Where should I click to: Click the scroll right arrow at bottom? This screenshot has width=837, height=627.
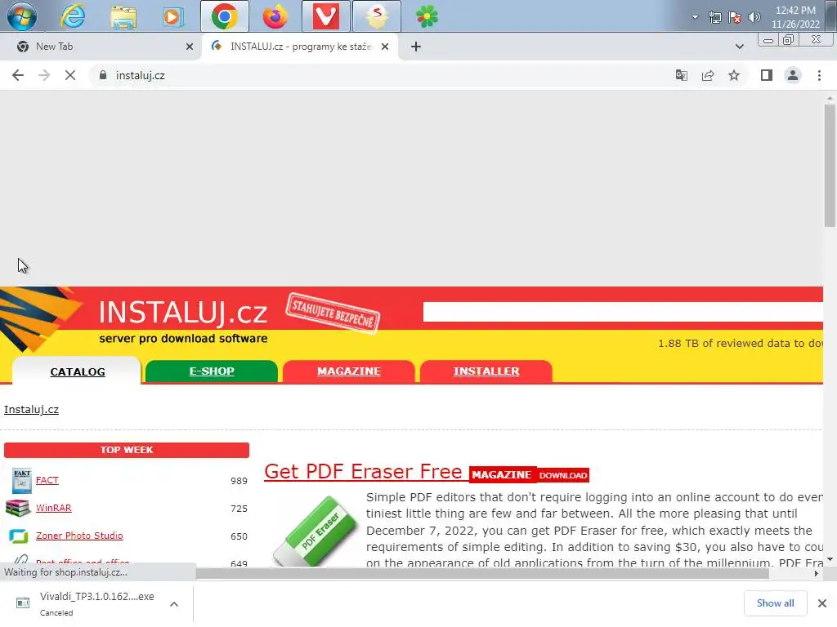[x=817, y=574]
